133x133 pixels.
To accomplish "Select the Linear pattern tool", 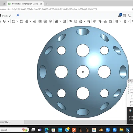I will click(56, 21).
